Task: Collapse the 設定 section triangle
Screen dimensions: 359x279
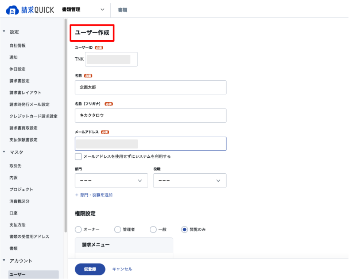Action: [x=4, y=31]
